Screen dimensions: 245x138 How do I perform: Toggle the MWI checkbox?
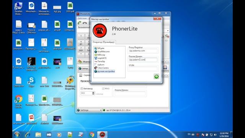(103, 89)
